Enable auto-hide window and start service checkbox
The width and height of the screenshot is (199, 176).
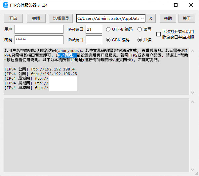click(x=158, y=34)
